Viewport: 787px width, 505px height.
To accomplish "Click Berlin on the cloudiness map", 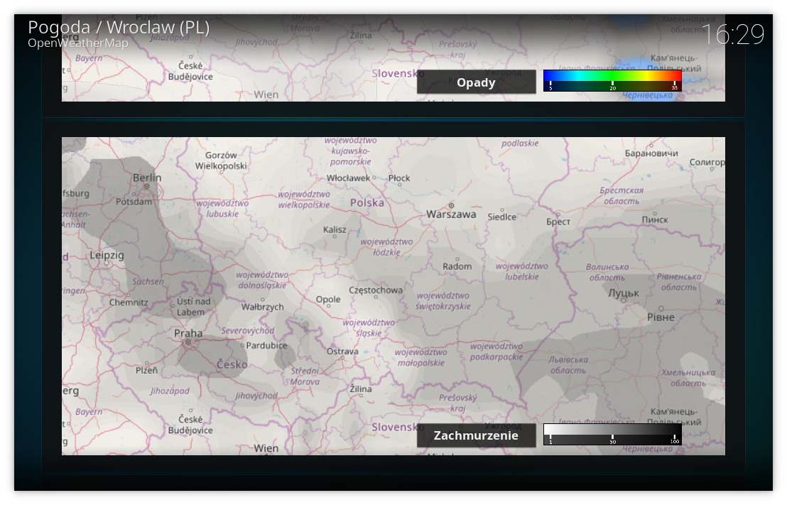I will [147, 178].
